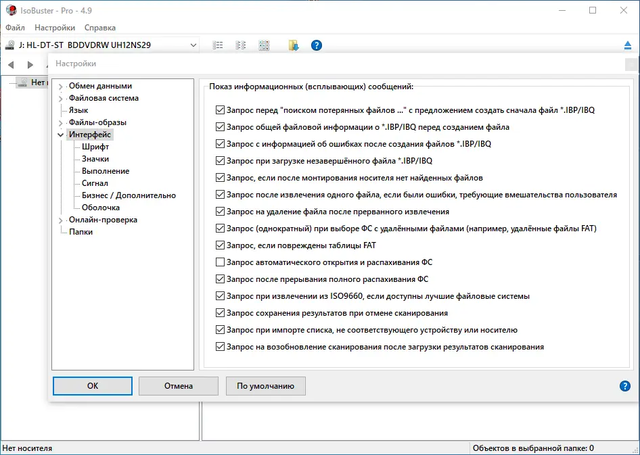Toggle 'Запрос на возобновление сканирования' checkbox
Viewport: 640px width, 455px height.
click(x=220, y=347)
